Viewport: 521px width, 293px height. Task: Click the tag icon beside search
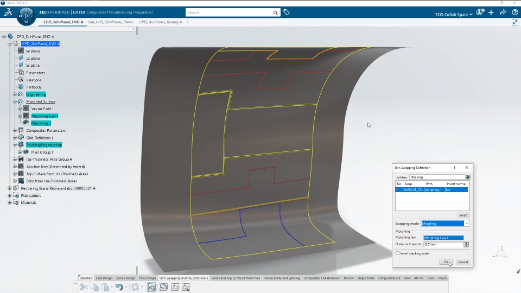coord(287,12)
